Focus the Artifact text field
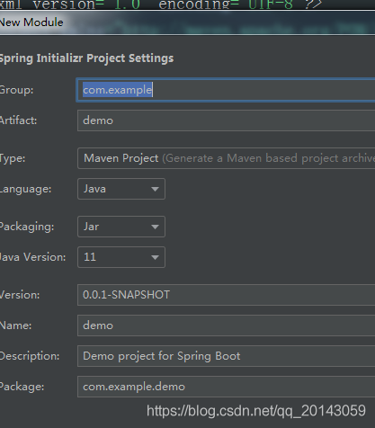Viewport: 375px width, 428px height. [x=226, y=120]
